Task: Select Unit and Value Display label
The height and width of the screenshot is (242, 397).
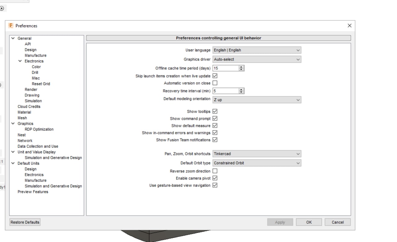Action: [x=37, y=152]
